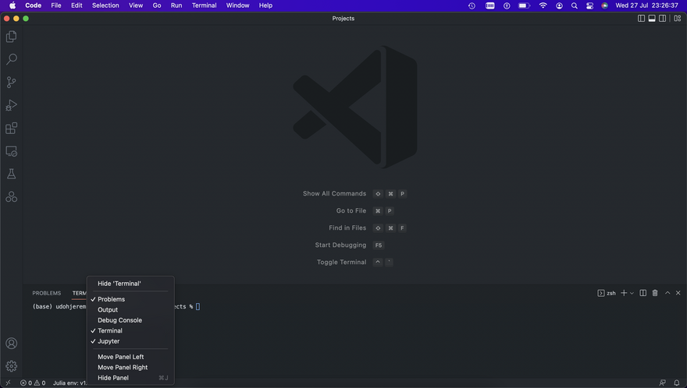The width and height of the screenshot is (687, 388).
Task: Toggle the bottom panel layout button
Action: [652, 18]
